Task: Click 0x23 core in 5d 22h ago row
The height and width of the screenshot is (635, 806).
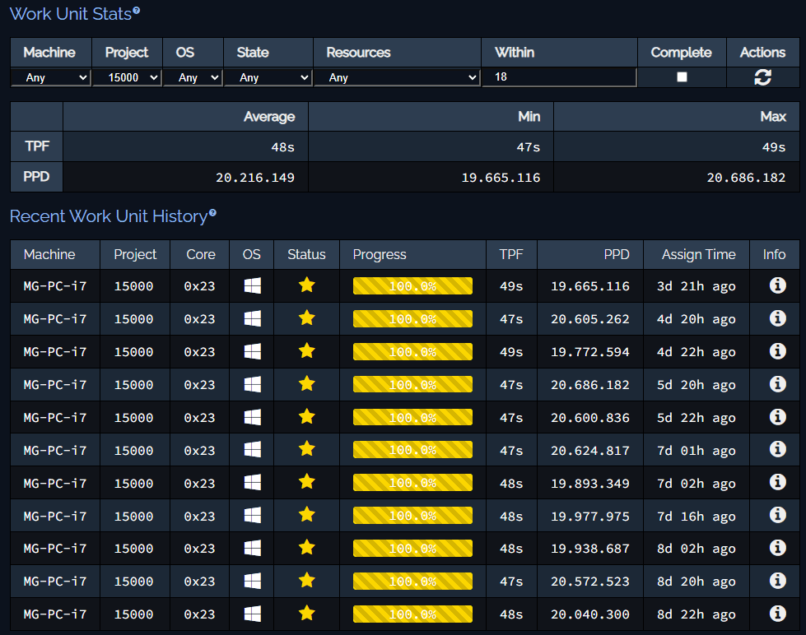Action: pos(199,418)
